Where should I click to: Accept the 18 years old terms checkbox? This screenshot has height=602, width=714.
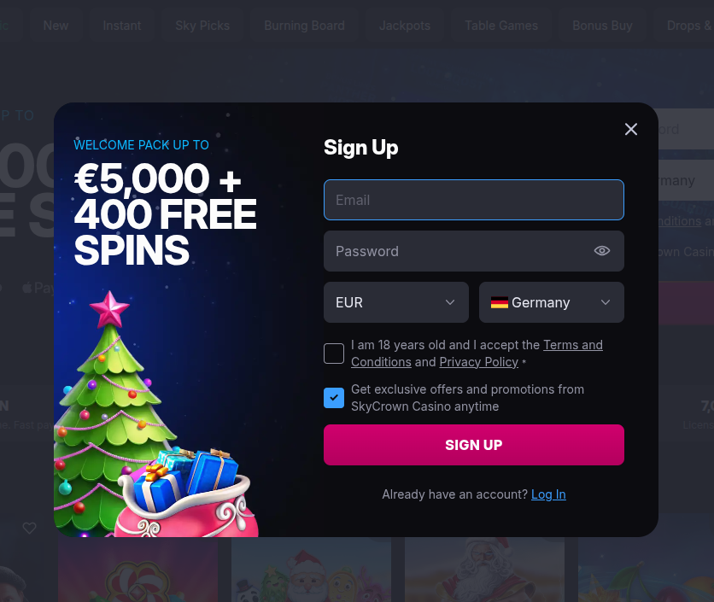[x=334, y=354]
